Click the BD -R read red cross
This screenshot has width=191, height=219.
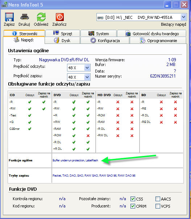(x=161, y=102)
